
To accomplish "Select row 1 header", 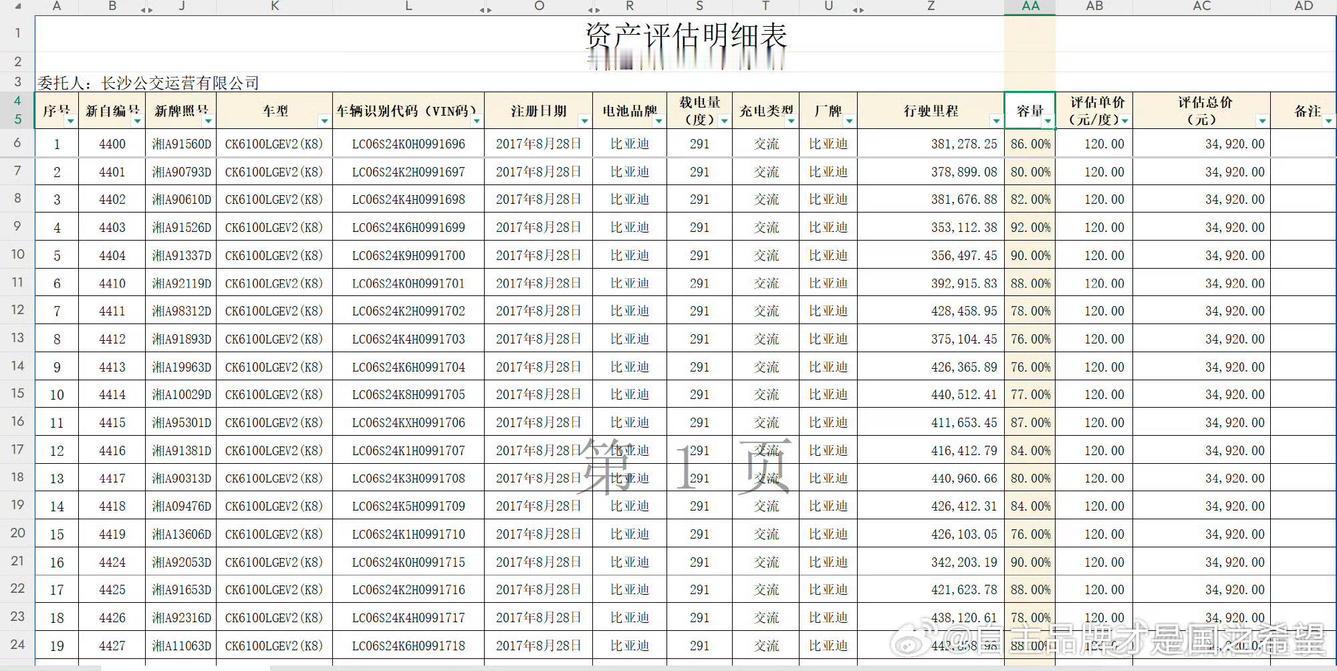I will [17, 33].
